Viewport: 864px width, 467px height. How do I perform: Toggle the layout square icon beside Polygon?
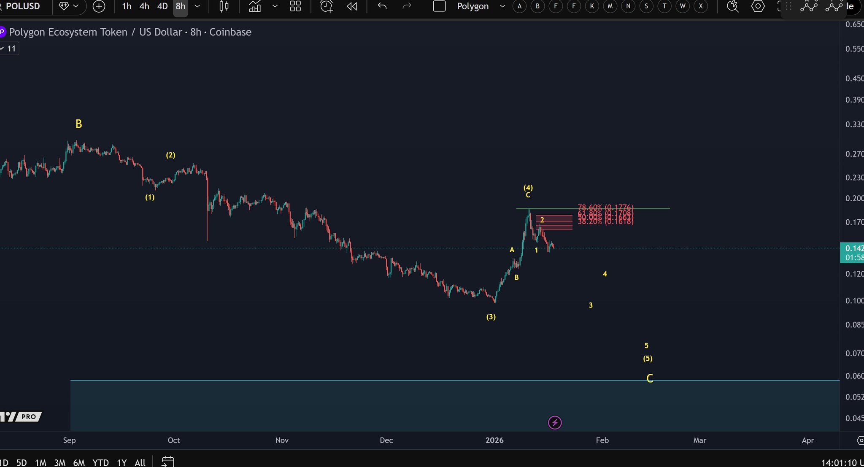(439, 6)
